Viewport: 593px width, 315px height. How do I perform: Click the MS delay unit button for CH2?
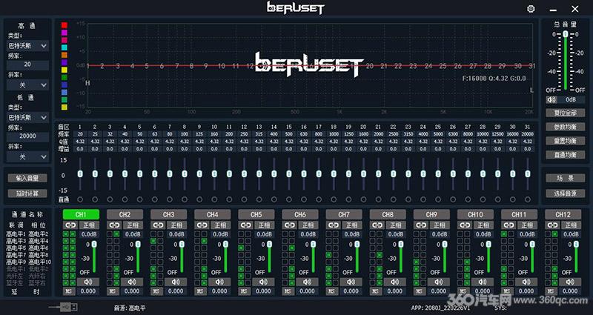(113, 291)
